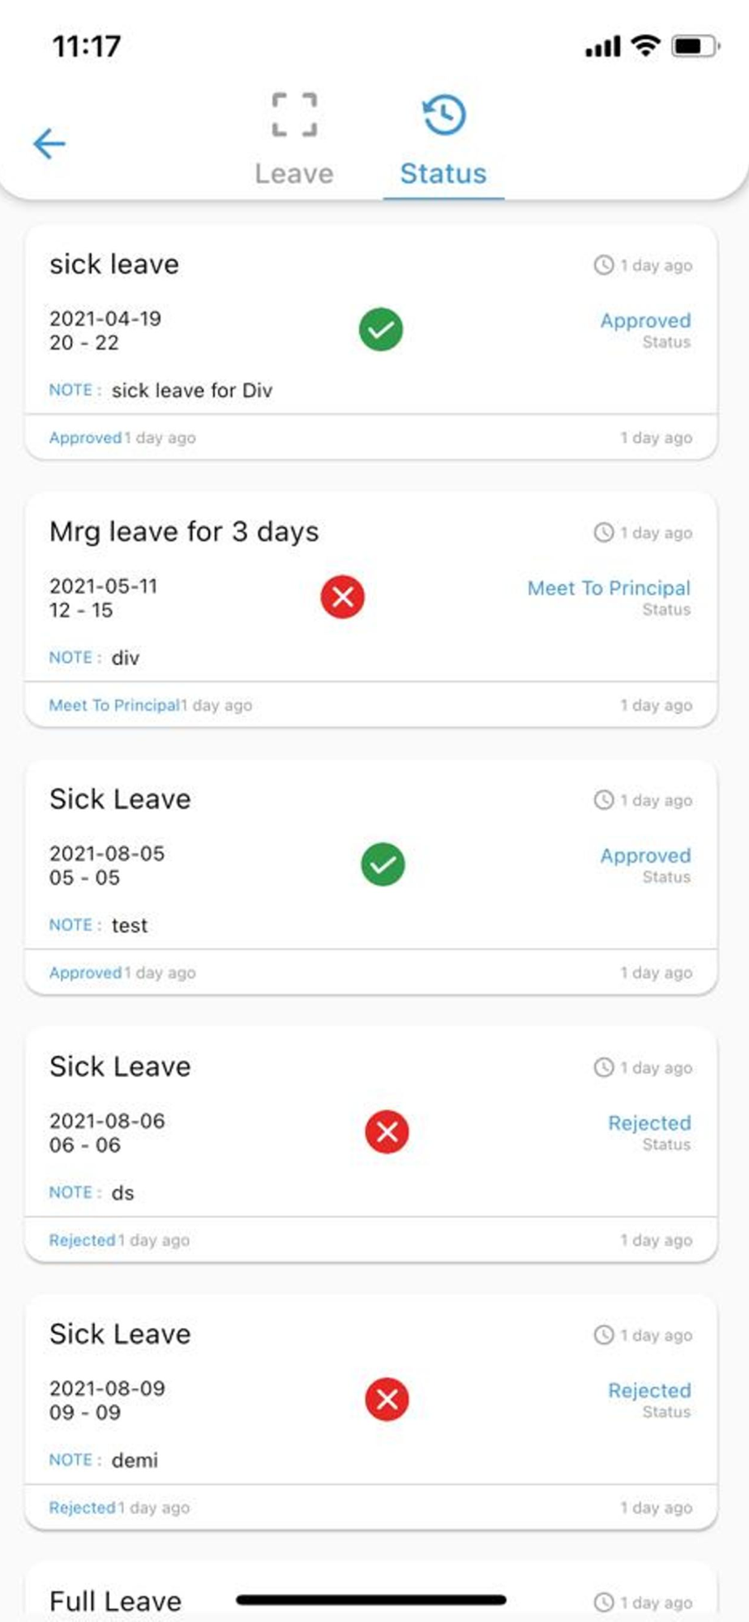Screen dimensions: 749x1622
Task: Open Meet To Principal status link
Action: point(609,588)
